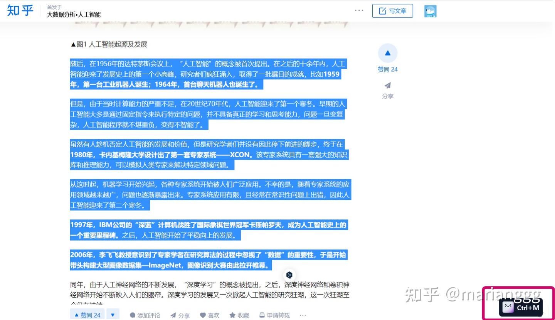The width and height of the screenshot is (555, 320).
Task: Click the share arrow icon above 分享 on right
Action: click(x=387, y=86)
